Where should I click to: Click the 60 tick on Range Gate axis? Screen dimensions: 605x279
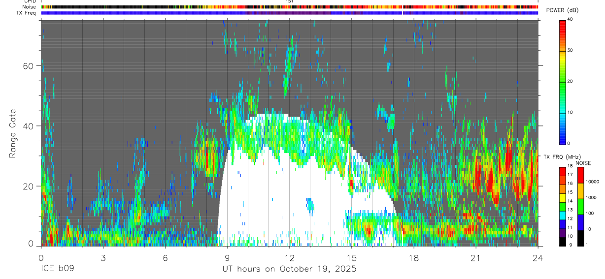(x=30, y=66)
